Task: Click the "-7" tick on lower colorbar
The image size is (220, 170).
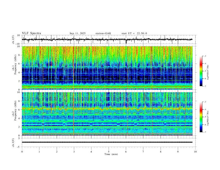Action: (205, 132)
